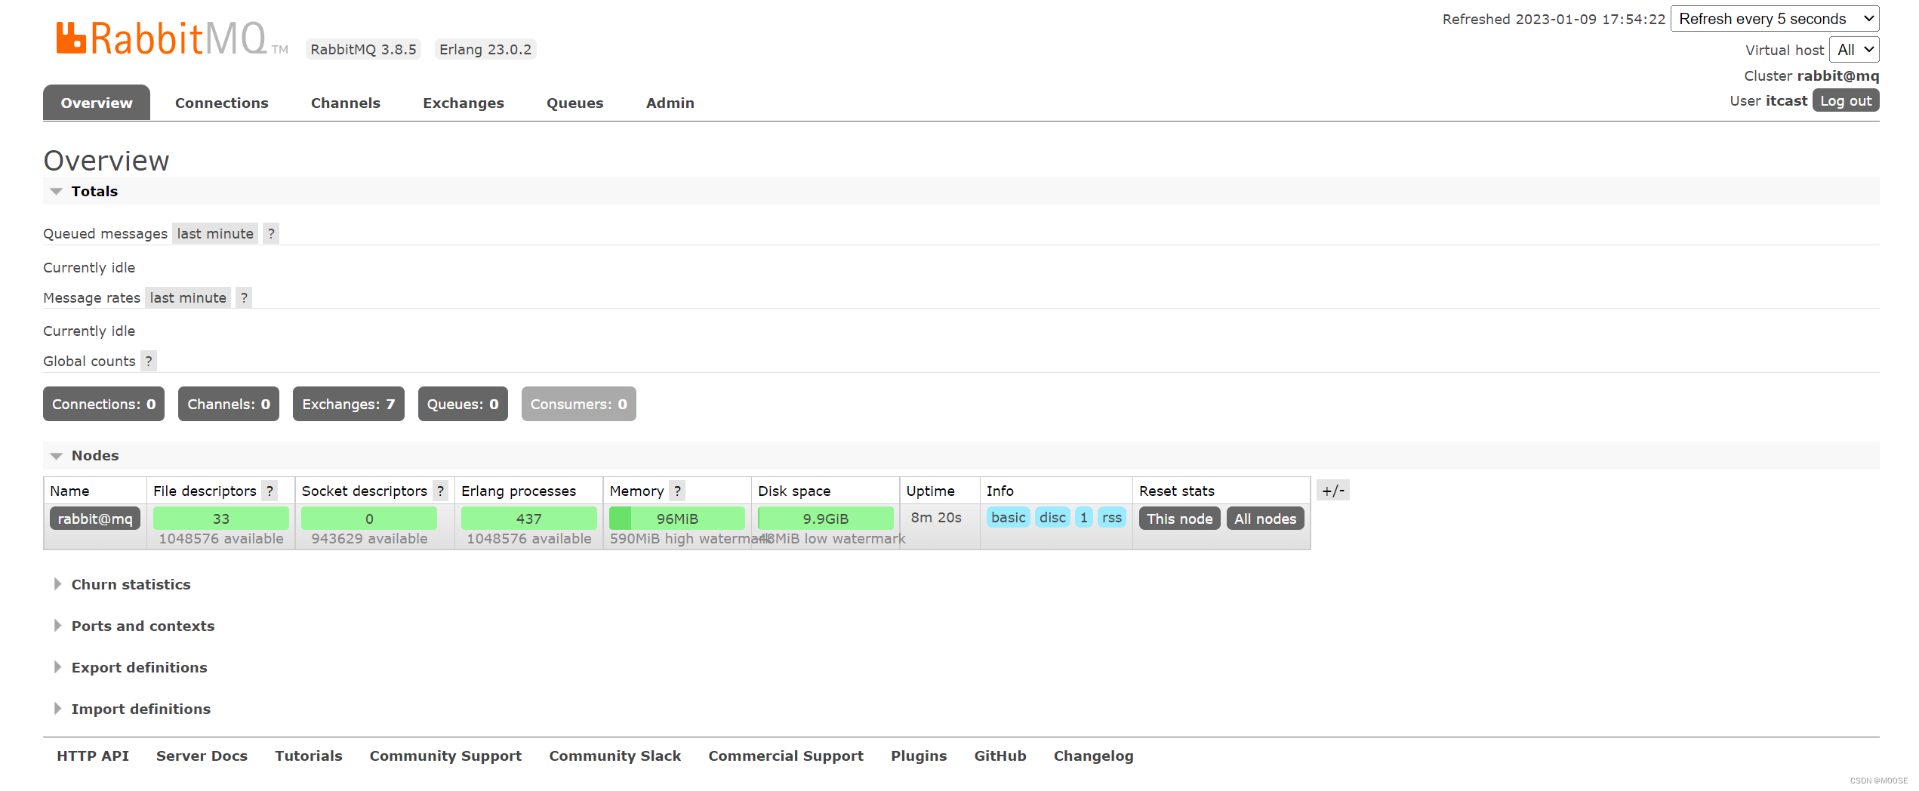Click the Consumers: 0 count button
1919x791 pixels.
pyautogui.click(x=579, y=404)
